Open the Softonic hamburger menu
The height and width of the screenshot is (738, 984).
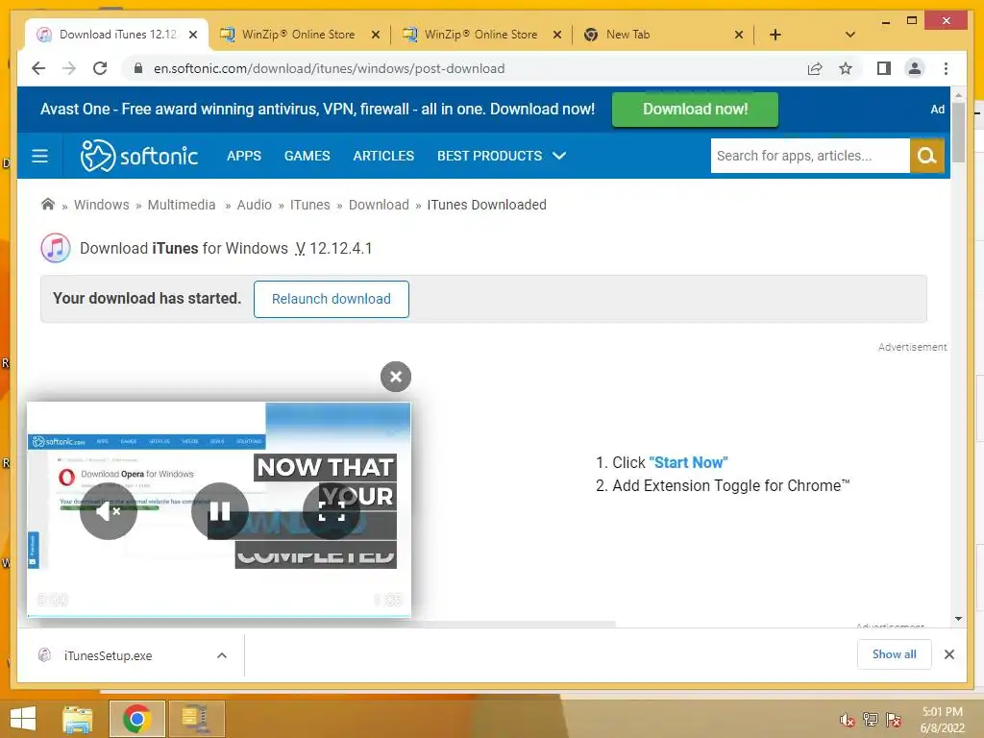(39, 156)
